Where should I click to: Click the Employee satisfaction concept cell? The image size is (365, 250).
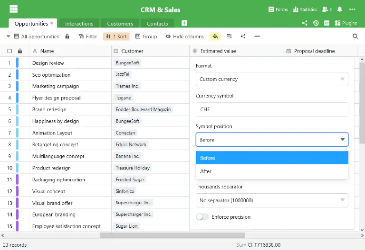(70, 226)
